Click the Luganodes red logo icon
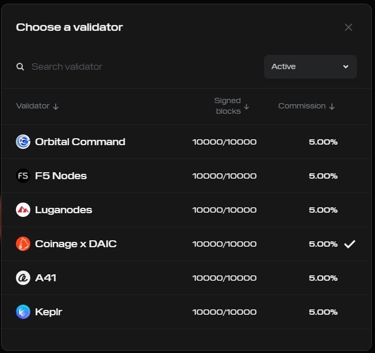The width and height of the screenshot is (375, 353). (x=23, y=210)
